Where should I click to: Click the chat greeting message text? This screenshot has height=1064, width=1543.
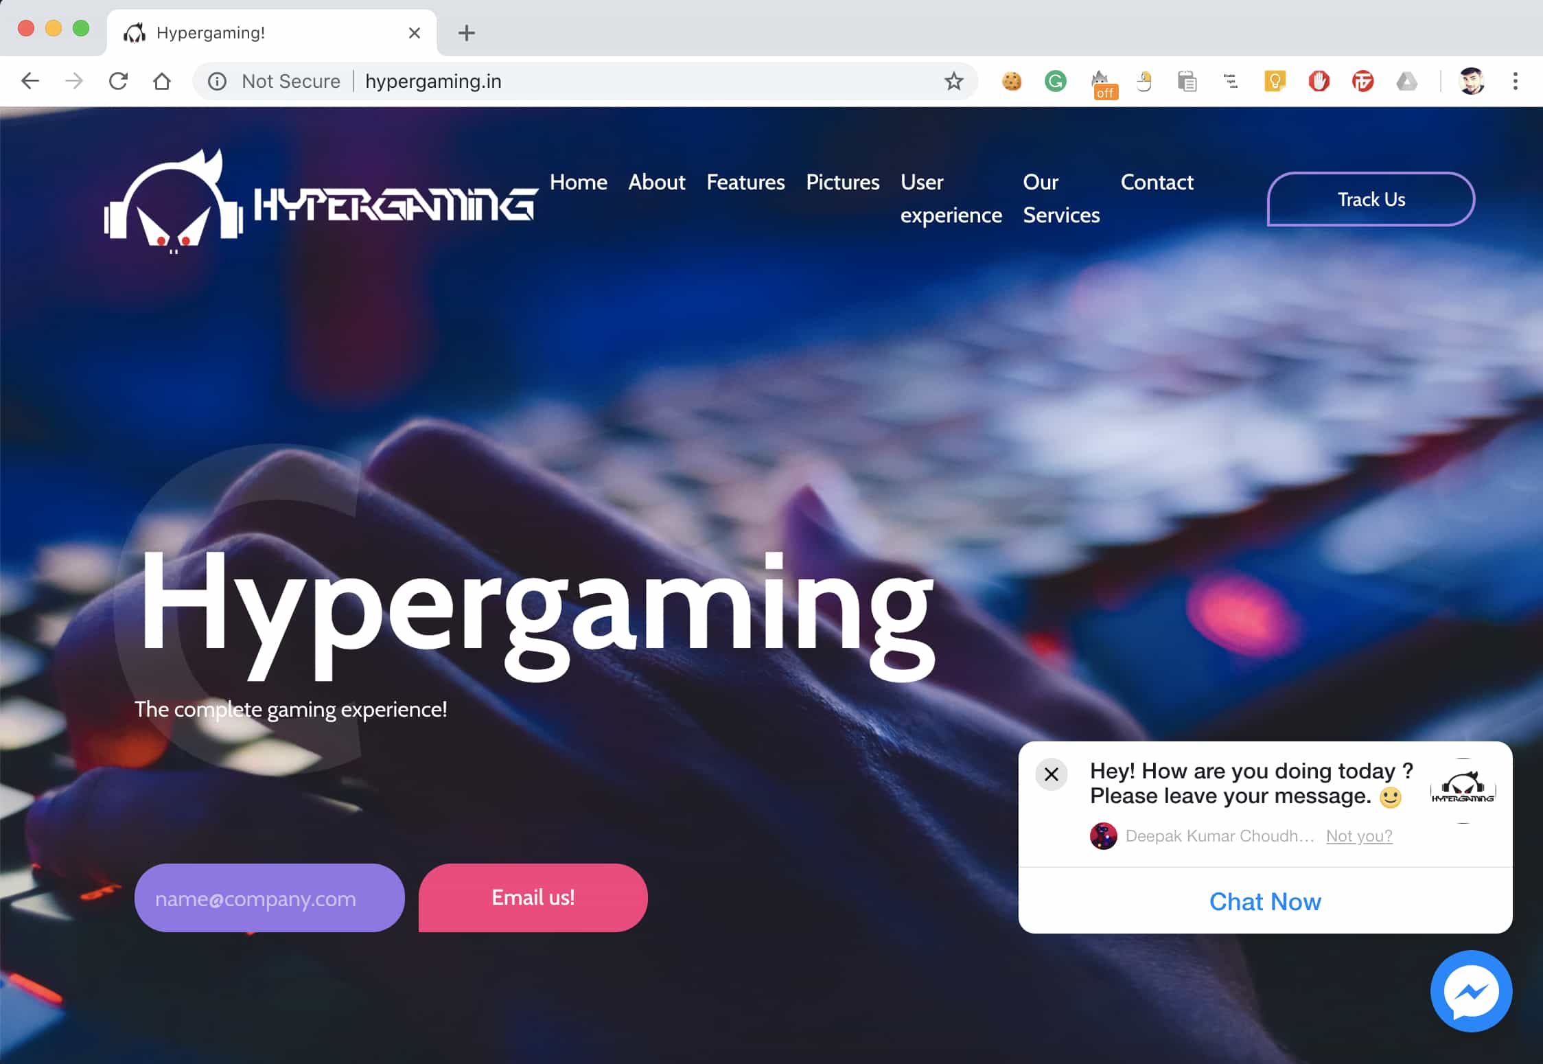click(1251, 783)
